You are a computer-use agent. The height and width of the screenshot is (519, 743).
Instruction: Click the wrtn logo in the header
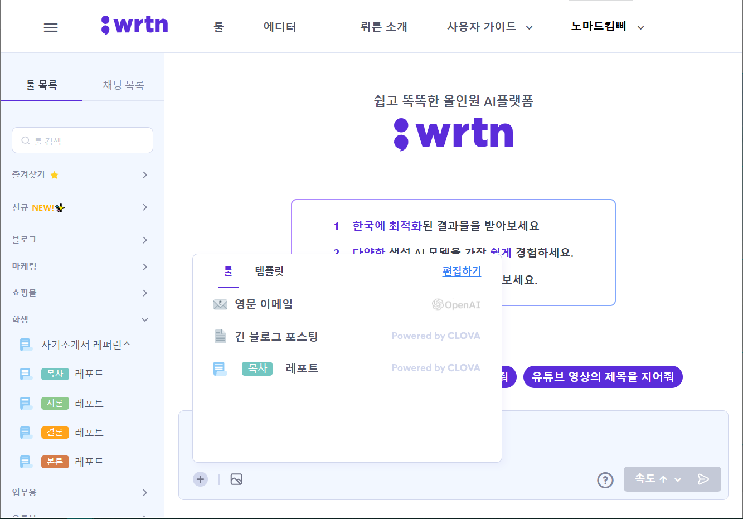coord(135,25)
